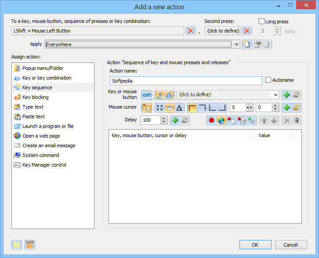The image size is (319, 258).
Task: Replace the mouse cursor position entry
Action: pos(297,108)
